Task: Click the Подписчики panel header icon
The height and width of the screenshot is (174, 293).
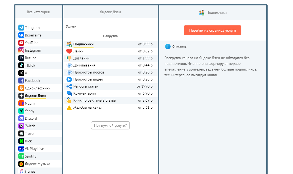Action: click(x=202, y=13)
